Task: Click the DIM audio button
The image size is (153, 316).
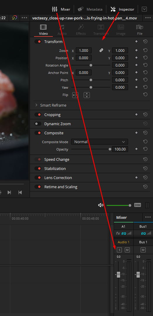Action: coord(137,205)
